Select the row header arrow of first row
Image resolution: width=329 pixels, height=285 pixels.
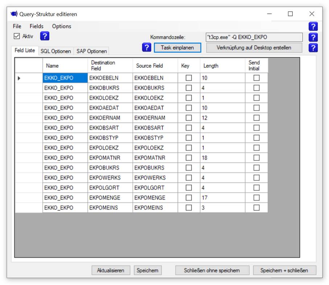(x=19, y=78)
